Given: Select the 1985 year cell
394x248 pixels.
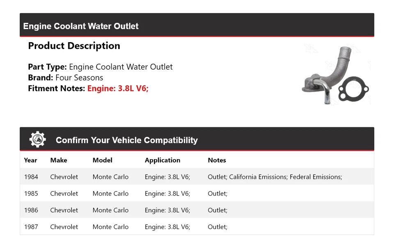Looking at the screenshot, I should [31, 194].
